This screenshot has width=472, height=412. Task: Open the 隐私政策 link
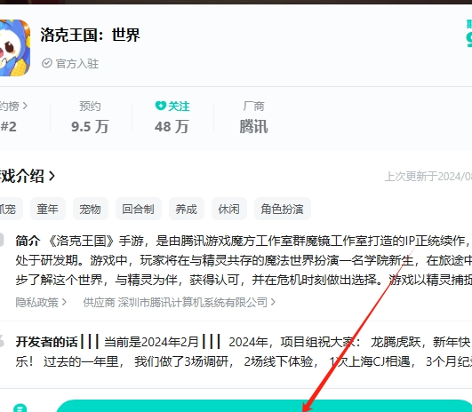(41, 302)
